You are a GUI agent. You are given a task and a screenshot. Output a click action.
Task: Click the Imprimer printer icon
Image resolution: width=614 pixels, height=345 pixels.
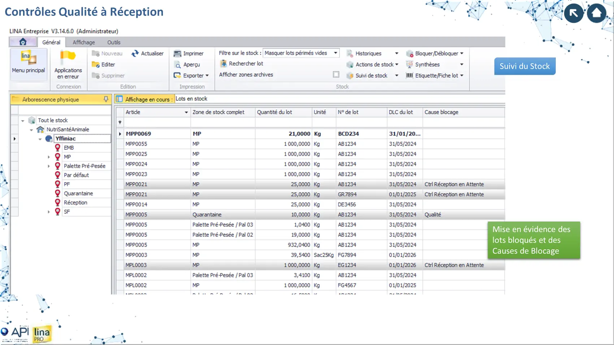tap(177, 53)
